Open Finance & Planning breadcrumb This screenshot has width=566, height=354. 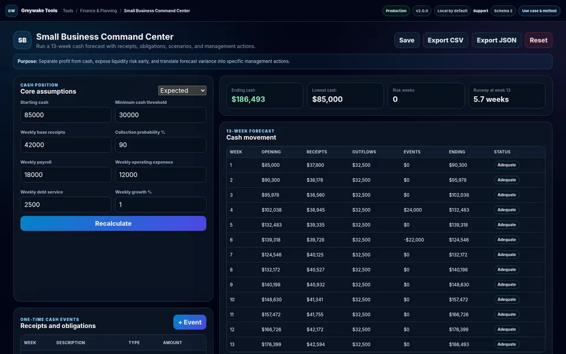coord(98,11)
